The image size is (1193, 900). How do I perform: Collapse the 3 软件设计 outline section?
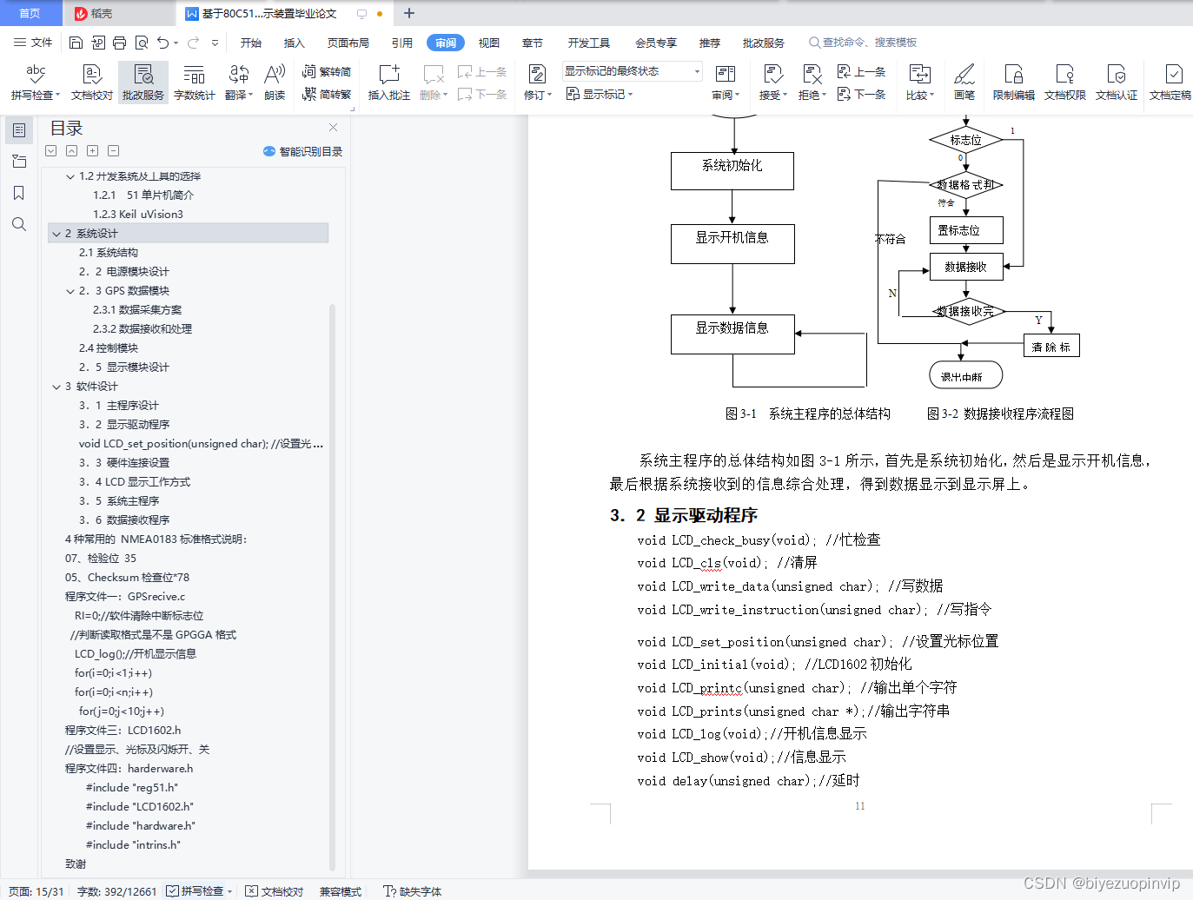coord(56,387)
